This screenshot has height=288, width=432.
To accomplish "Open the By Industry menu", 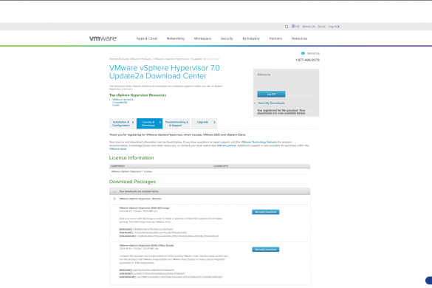I will tap(251, 38).
